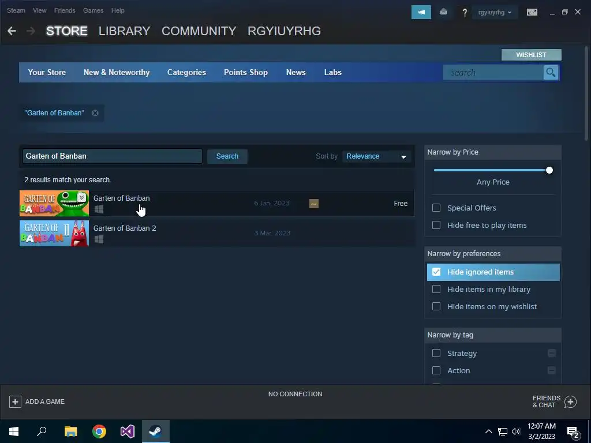Open the Garten of Banban 2 result
Viewport: 591px width, 443px height.
click(x=217, y=233)
